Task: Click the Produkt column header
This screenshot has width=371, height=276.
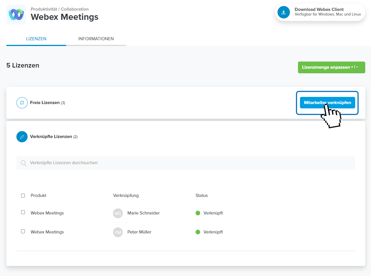Action: click(39, 195)
